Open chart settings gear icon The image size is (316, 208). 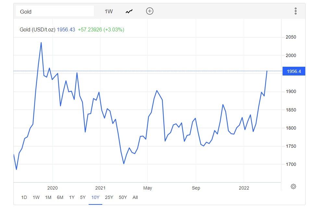[x=293, y=186]
